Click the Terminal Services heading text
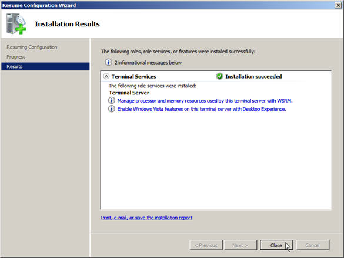 [134, 76]
